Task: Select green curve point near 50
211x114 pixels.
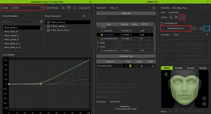Action: [50, 80]
